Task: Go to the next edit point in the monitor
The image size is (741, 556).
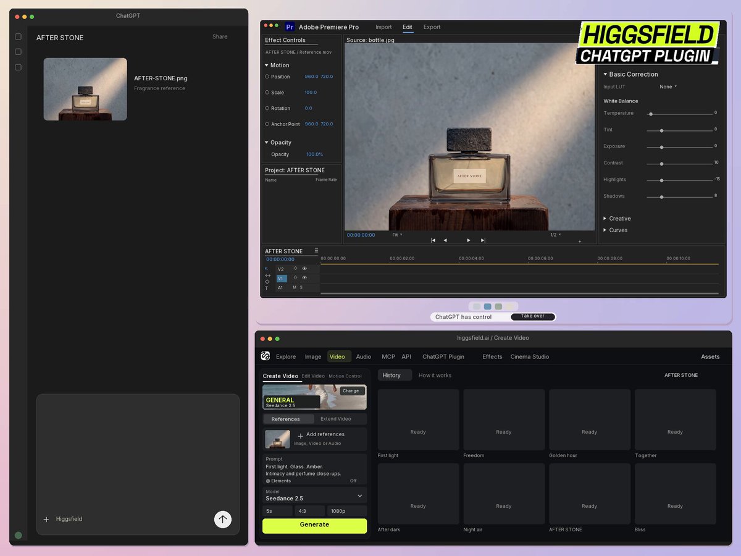Action: click(483, 240)
